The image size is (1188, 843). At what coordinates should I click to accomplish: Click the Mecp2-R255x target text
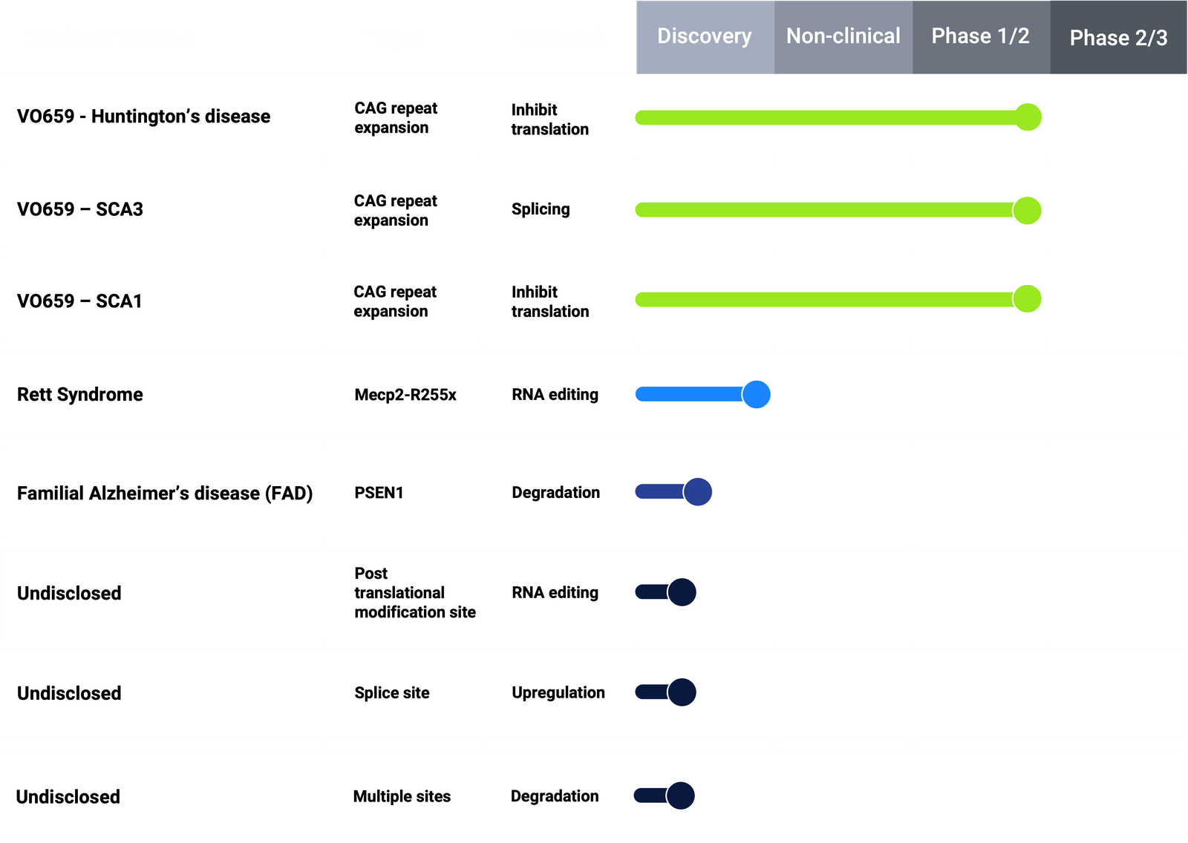tap(405, 395)
